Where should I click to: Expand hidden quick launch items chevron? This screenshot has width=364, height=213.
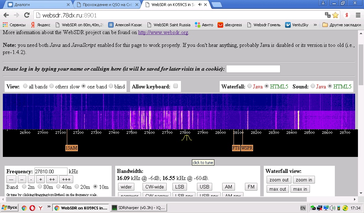tap(49, 207)
